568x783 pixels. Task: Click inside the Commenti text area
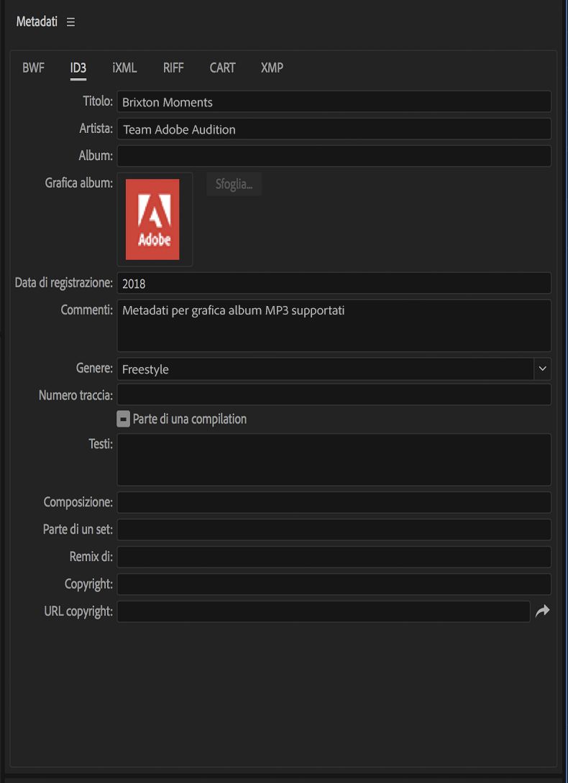[x=334, y=325]
